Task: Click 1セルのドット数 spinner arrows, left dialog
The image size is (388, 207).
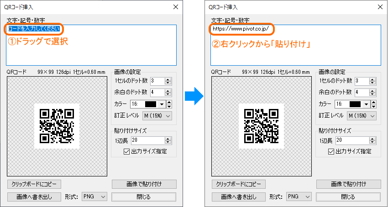Action: pyautogui.click(x=168, y=81)
